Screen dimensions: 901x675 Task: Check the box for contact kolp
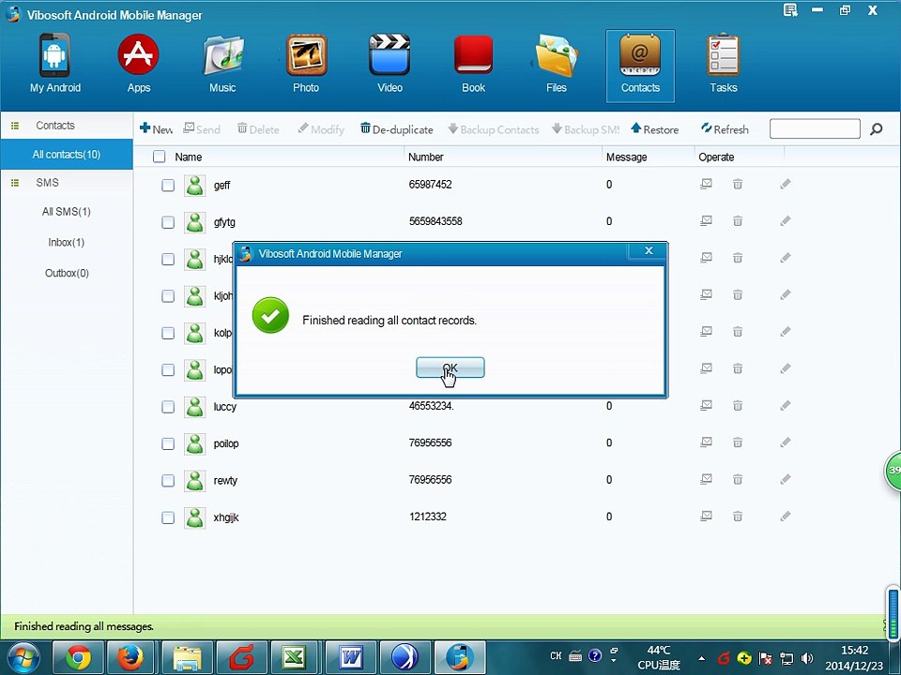(168, 333)
